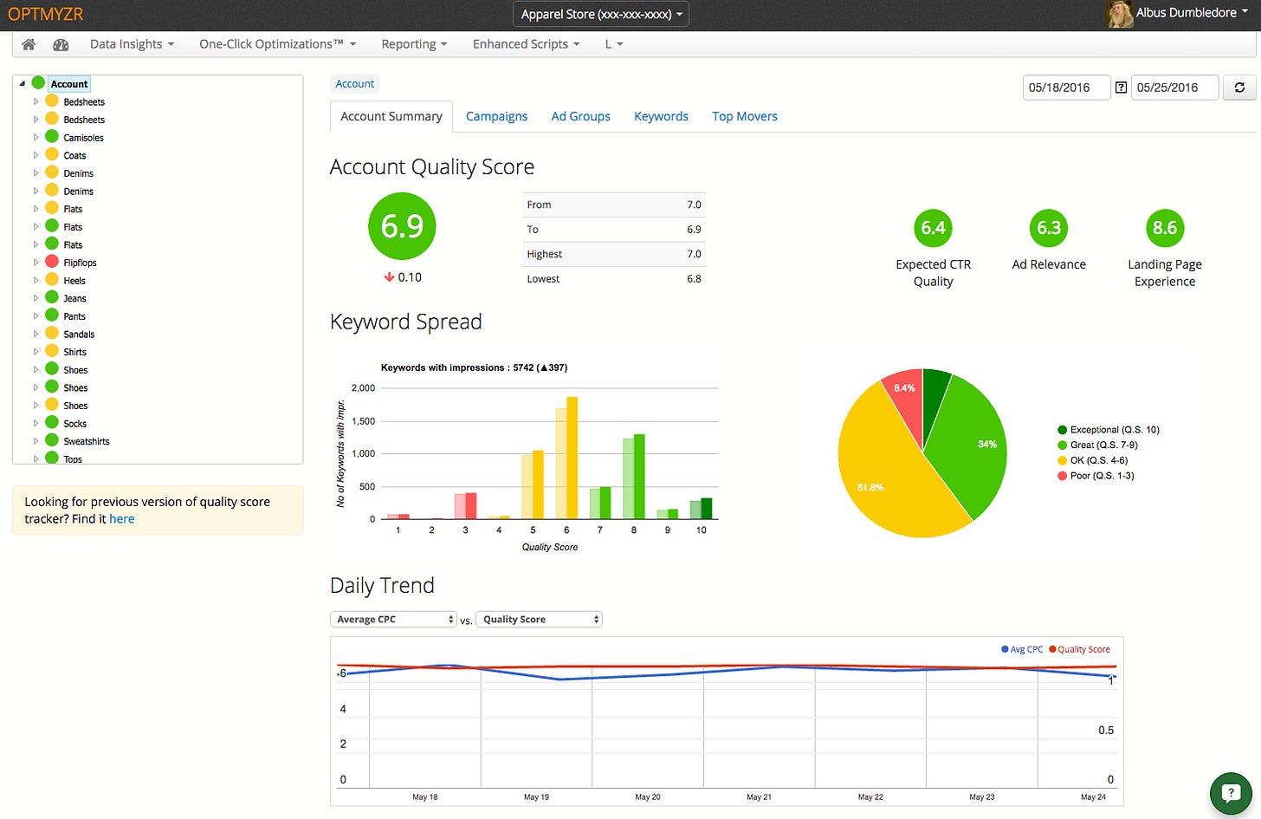Open the One-Click Optimizations menu
Image resolution: width=1261 pixels, height=819 pixels.
278,44
